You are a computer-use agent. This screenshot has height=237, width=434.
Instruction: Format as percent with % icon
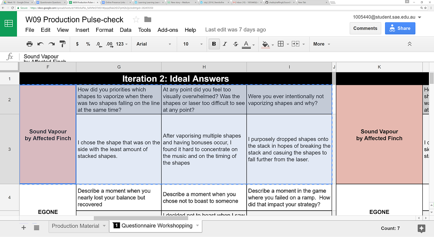88,44
